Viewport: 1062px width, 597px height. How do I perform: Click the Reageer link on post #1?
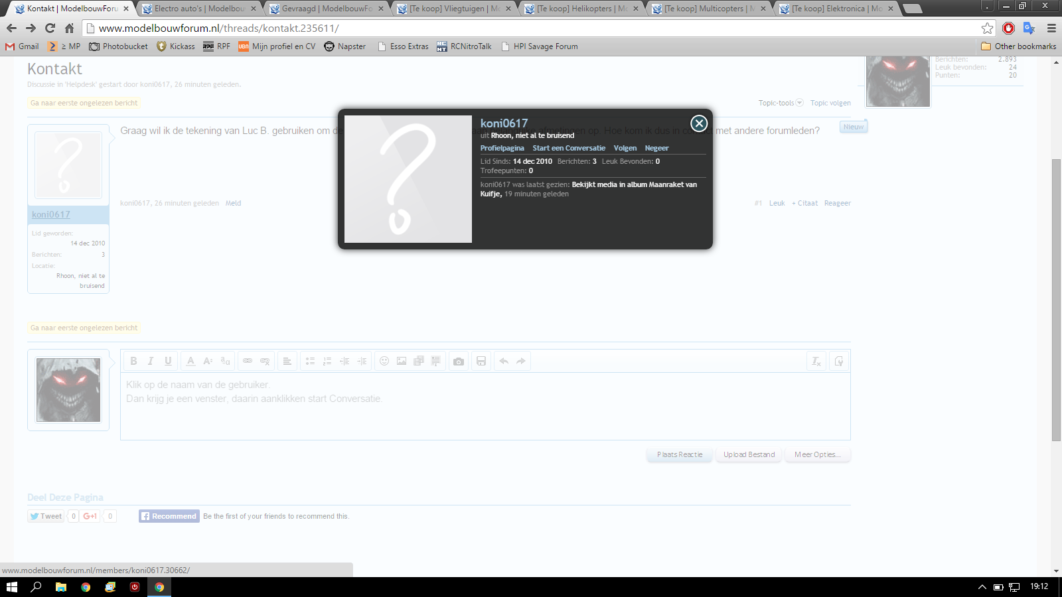[837, 203]
